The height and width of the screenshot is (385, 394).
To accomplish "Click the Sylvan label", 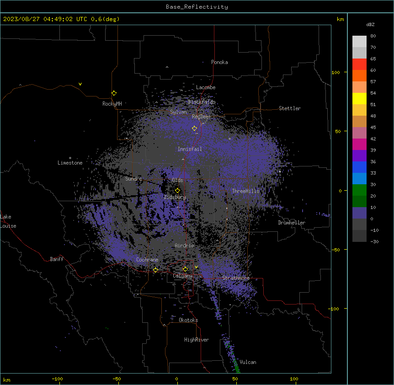I will pyautogui.click(x=178, y=112).
